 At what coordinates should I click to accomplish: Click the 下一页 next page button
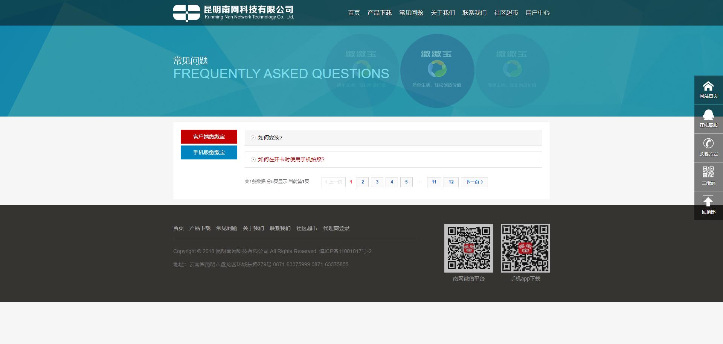474,182
